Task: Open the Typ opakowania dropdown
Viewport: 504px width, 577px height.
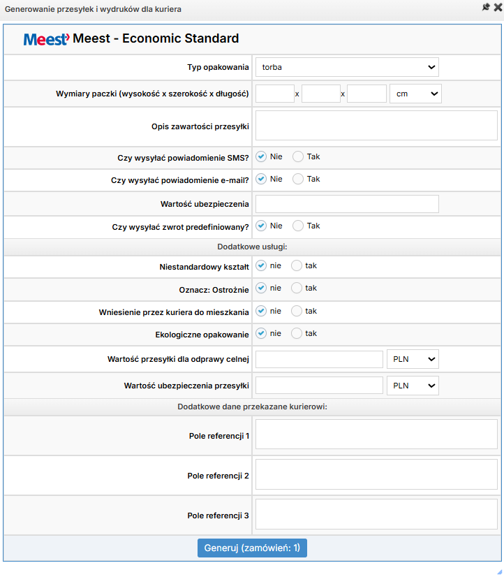Action: coord(347,67)
